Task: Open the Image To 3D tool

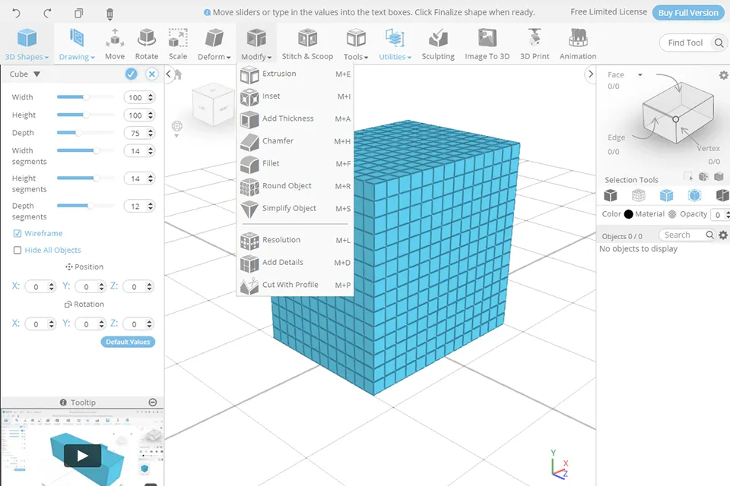Action: click(487, 43)
